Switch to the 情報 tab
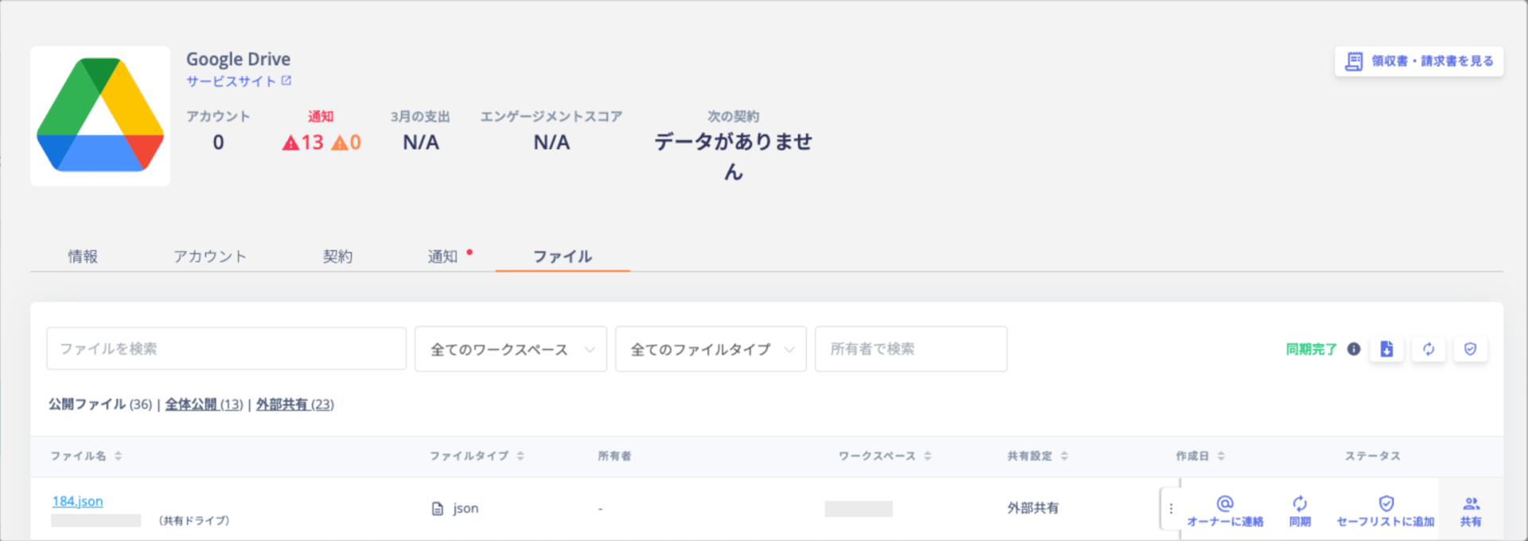The image size is (1528, 541). point(83,256)
